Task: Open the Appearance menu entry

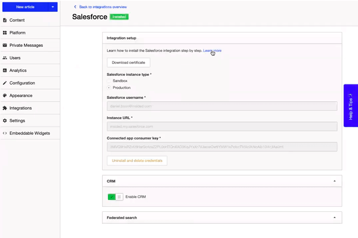Action: pos(21,95)
